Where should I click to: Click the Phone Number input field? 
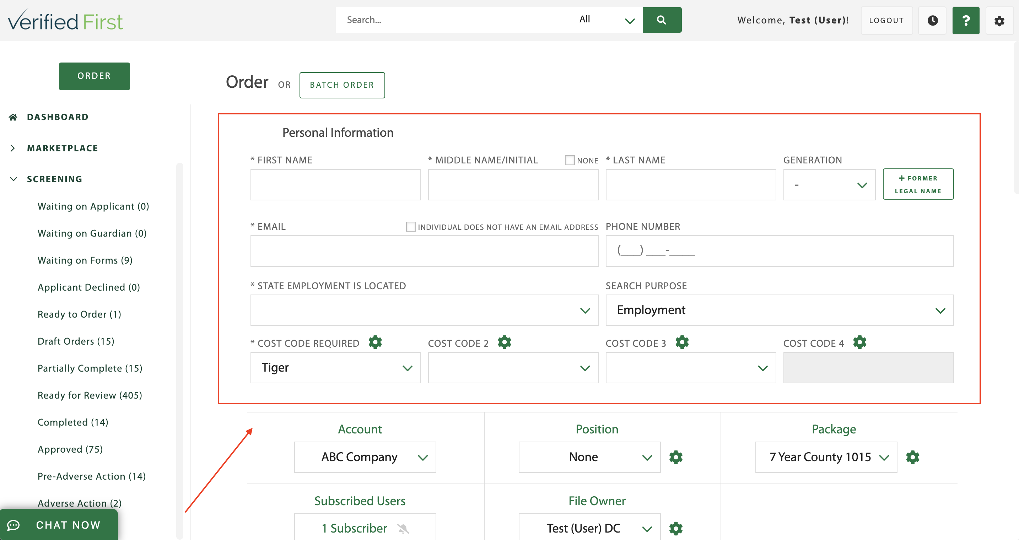(779, 251)
